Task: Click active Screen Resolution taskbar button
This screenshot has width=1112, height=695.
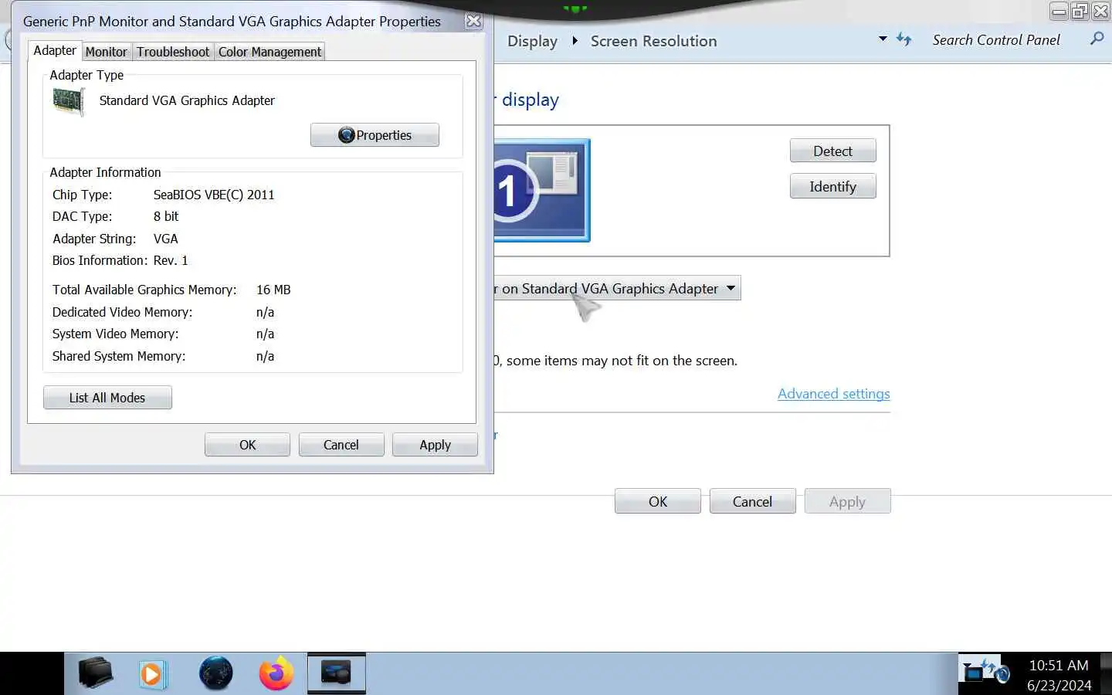Action: (337, 673)
